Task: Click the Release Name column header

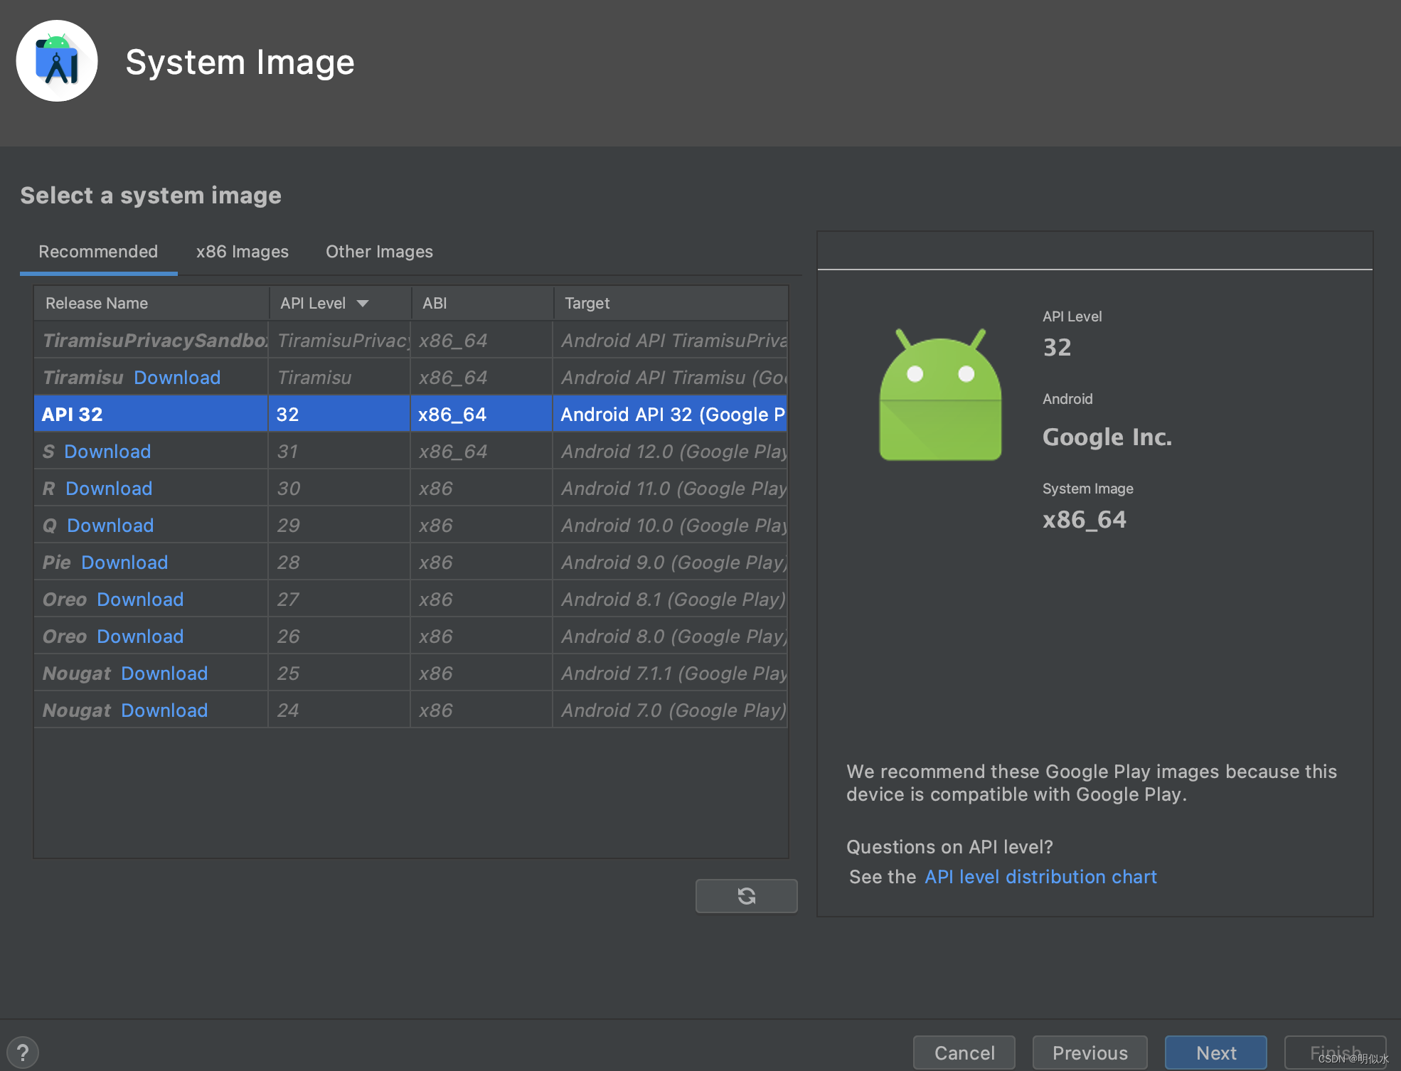Action: (x=97, y=304)
